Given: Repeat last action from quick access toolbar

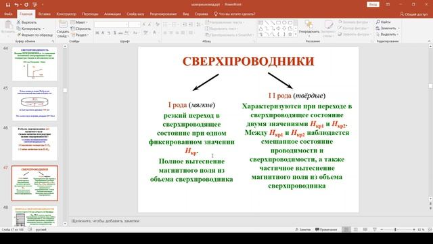Looking at the screenshot, I should click(26, 5).
